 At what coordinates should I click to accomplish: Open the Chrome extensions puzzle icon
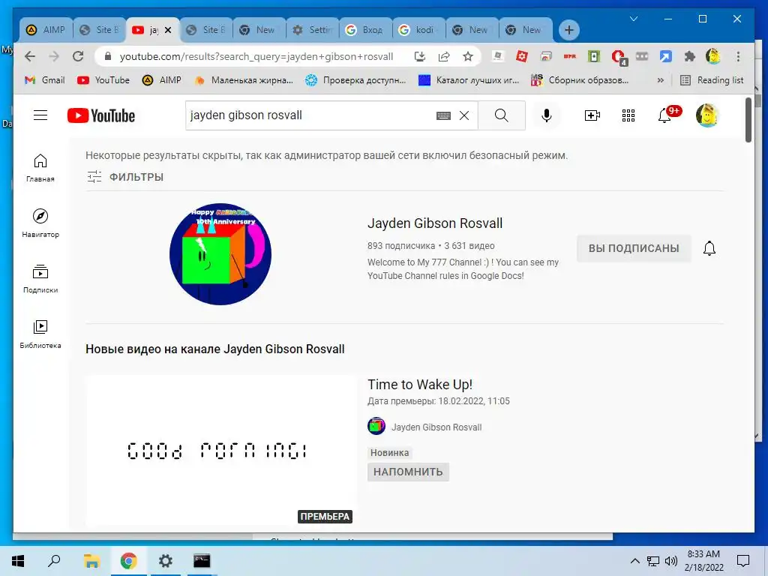click(690, 57)
